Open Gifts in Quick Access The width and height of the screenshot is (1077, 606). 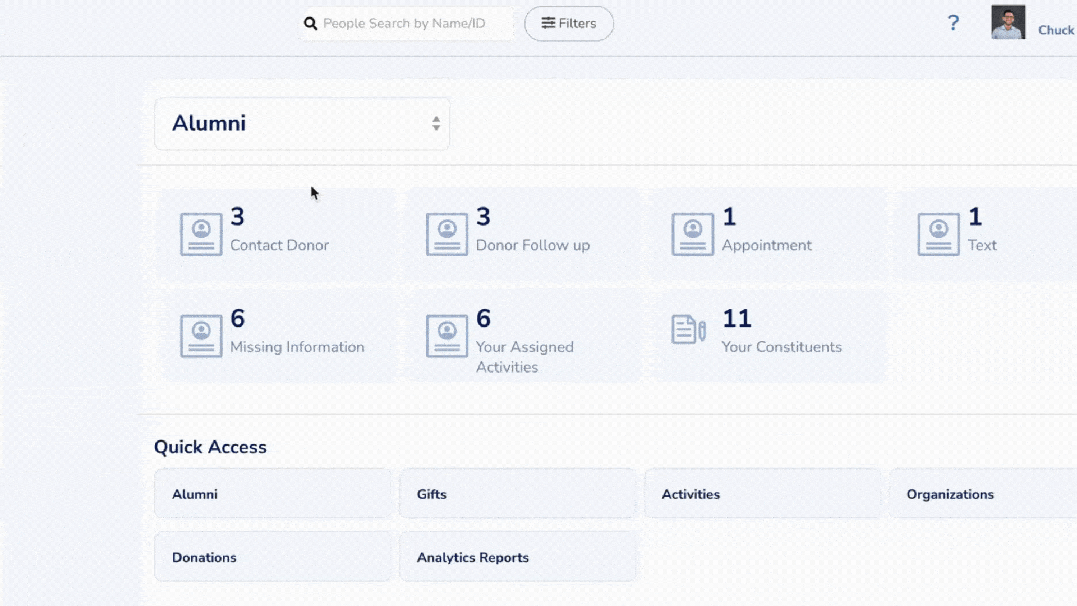[517, 494]
